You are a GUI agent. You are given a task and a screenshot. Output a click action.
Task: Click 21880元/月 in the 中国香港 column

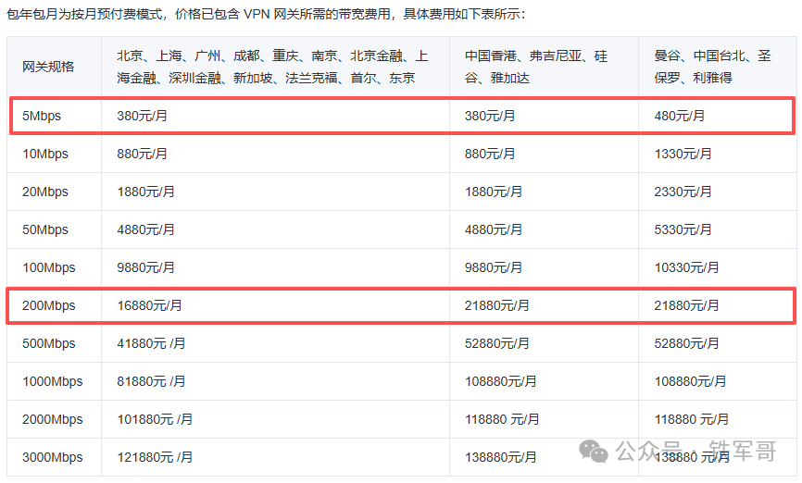tap(496, 305)
